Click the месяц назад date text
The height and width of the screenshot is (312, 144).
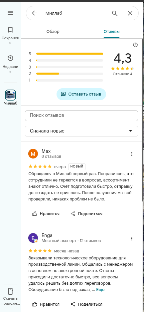[67, 251]
